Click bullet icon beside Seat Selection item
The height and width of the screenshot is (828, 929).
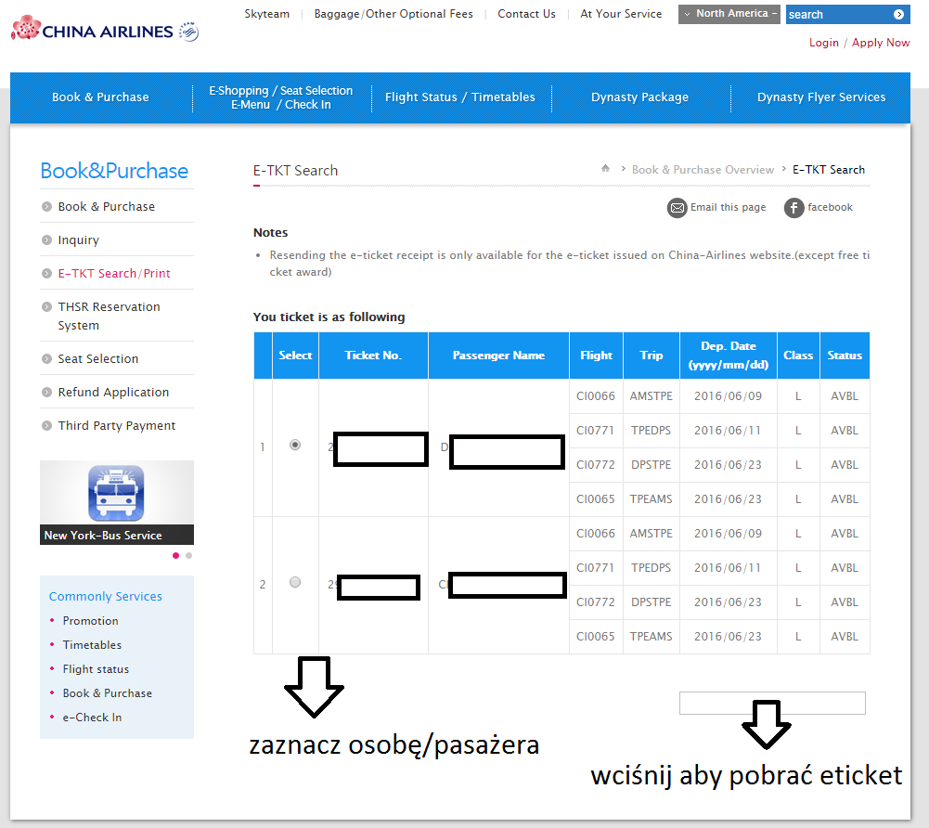46,358
